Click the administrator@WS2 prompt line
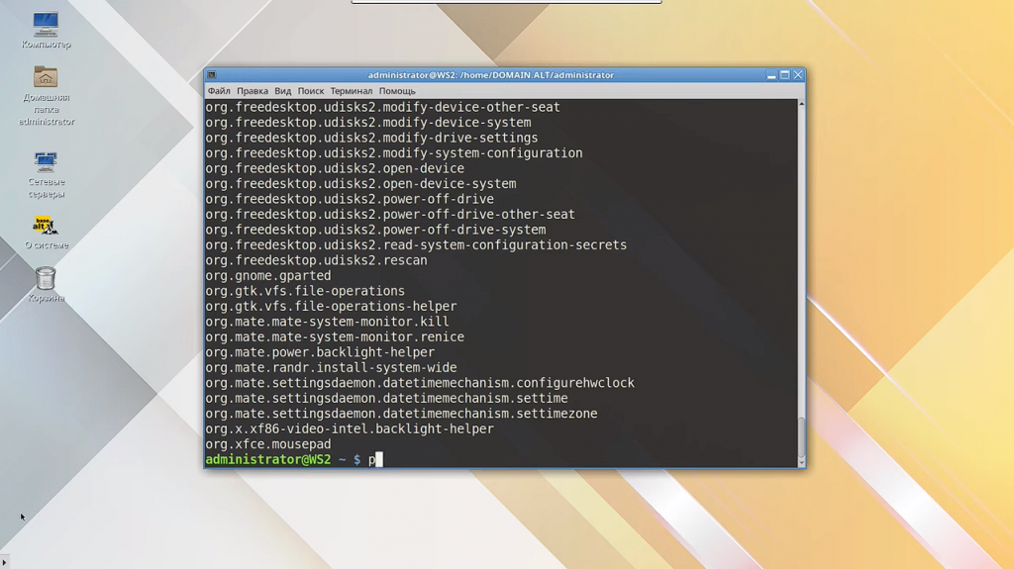 [294, 460]
